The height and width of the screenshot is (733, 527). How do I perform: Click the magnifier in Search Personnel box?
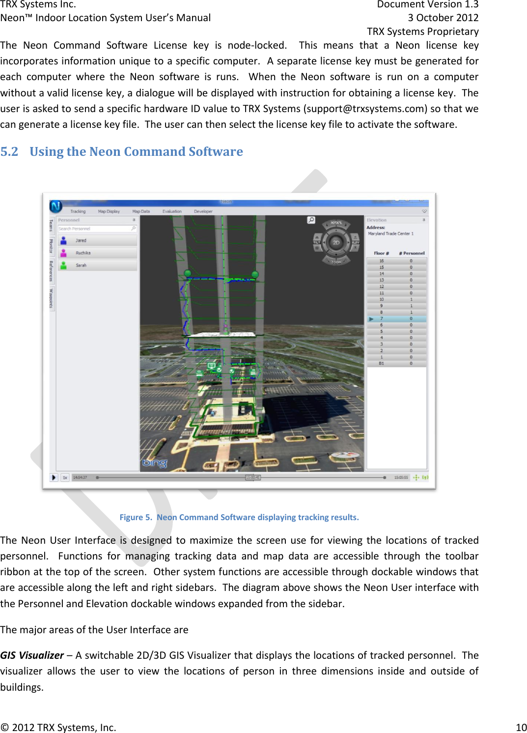click(x=133, y=229)
